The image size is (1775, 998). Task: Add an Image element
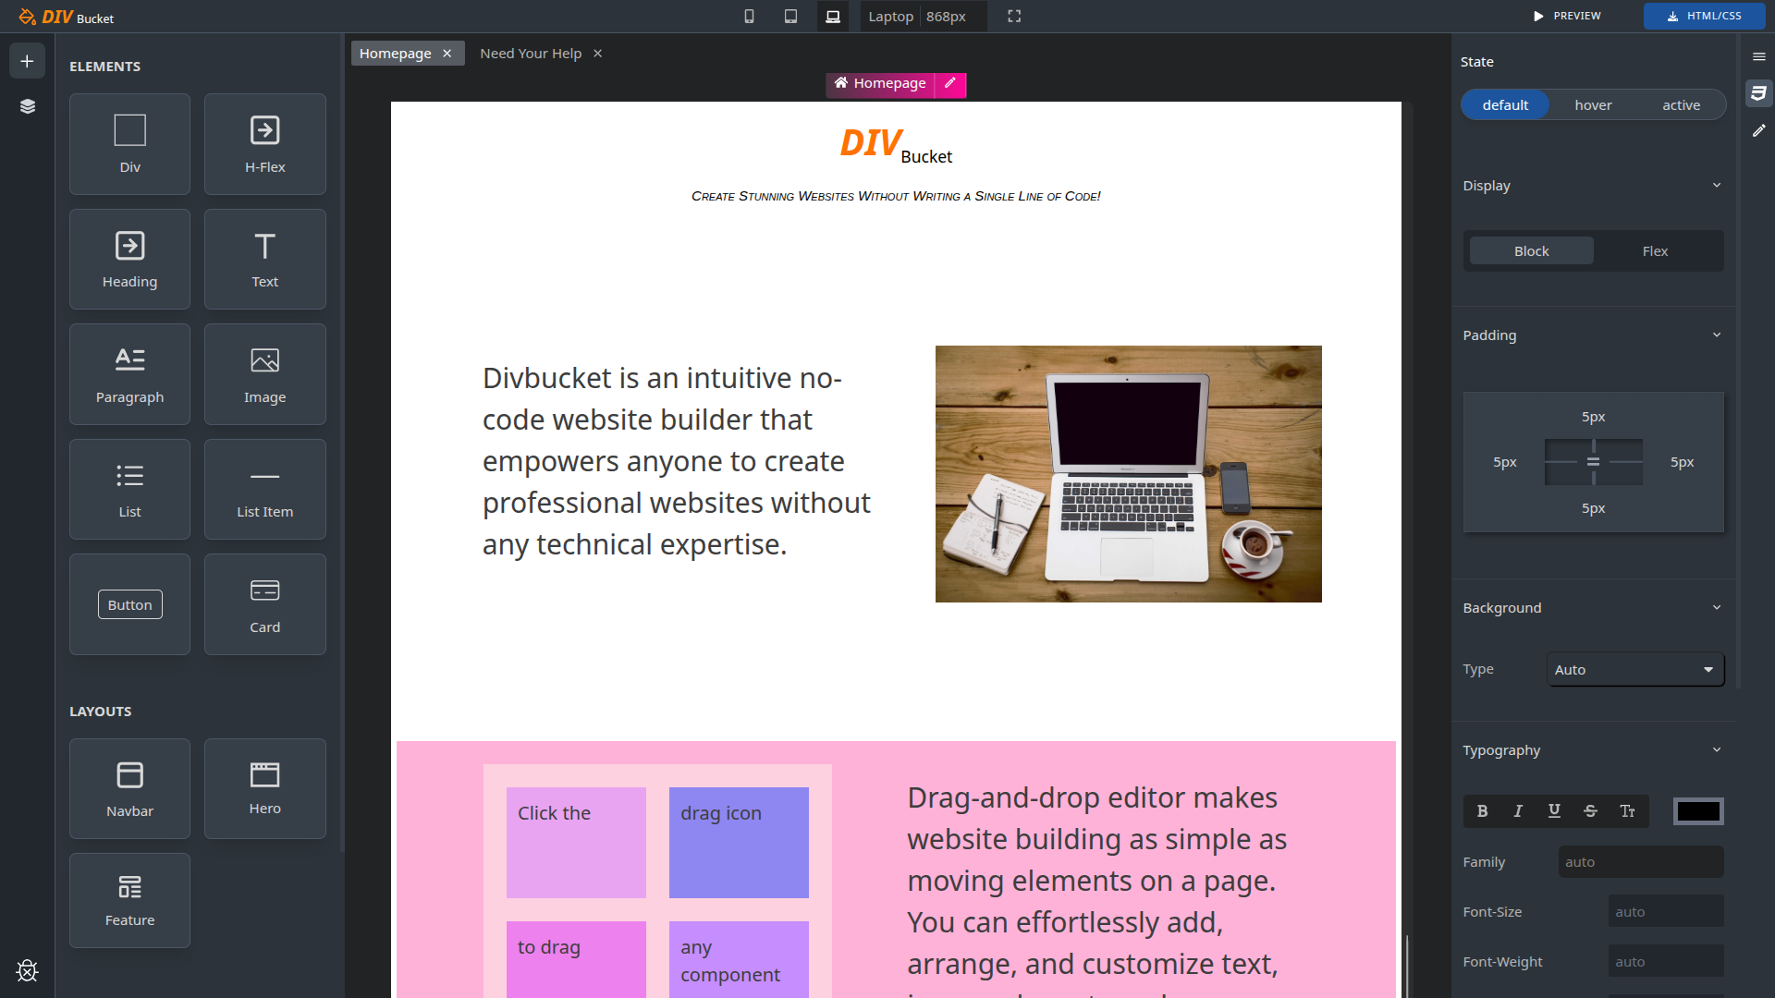(x=265, y=374)
